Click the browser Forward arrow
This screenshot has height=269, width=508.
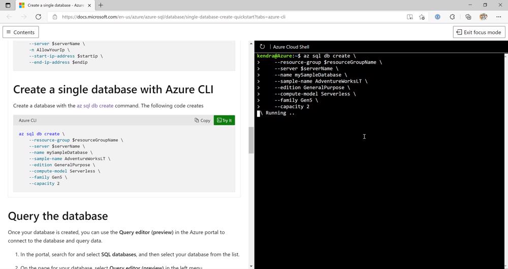coord(24,17)
